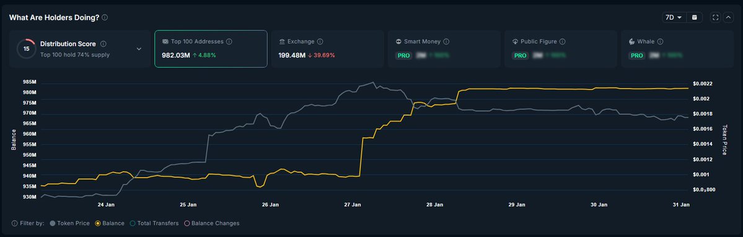
Task: Click info icon next to Smart Money
Action: 446,41
